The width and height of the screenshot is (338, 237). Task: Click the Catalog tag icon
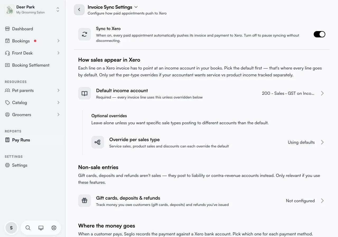click(x=7, y=102)
